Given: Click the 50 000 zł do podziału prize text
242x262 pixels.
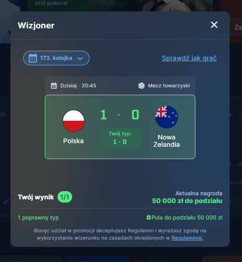Looking at the screenshot, I should coord(187,201).
